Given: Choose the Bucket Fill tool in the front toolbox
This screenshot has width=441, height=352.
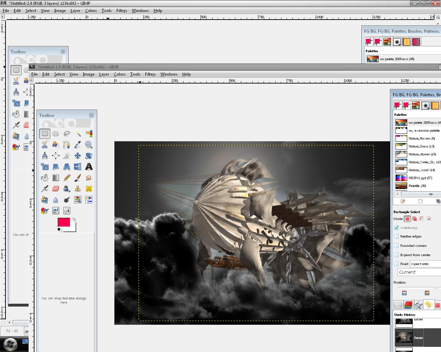Looking at the screenshot, I should tap(44, 178).
